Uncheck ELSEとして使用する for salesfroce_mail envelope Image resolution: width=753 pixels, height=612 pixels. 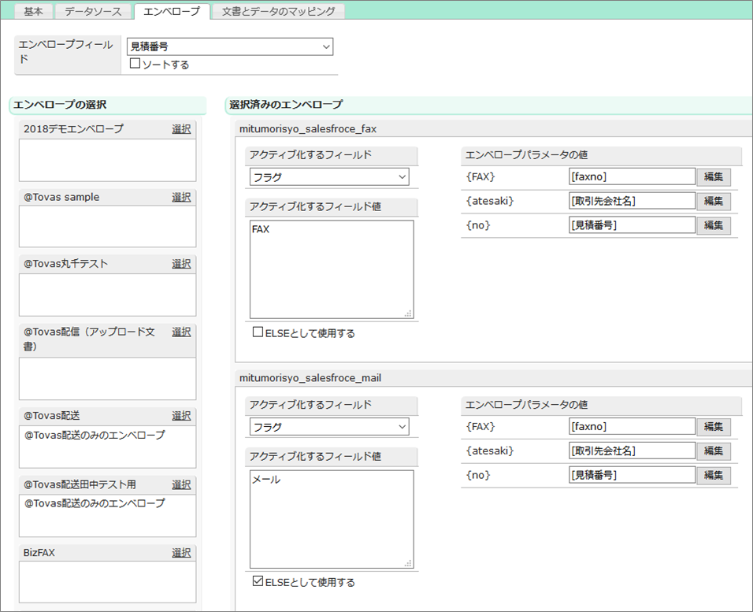click(x=258, y=582)
